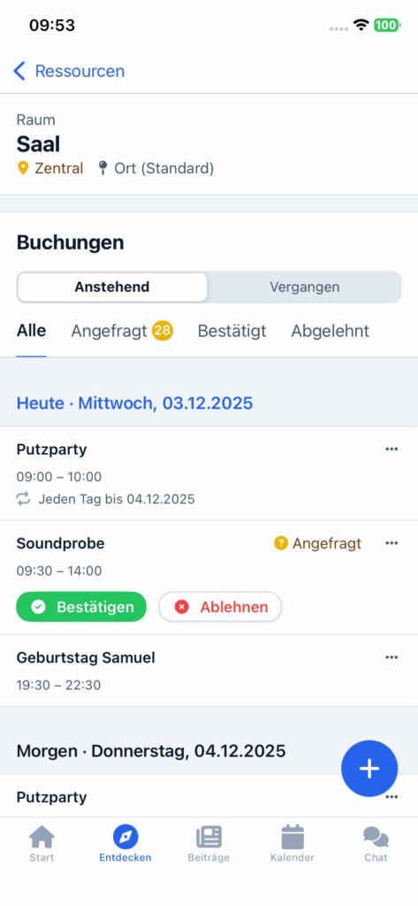Select the Anstehend segment
This screenshot has height=906, width=418.
tap(112, 288)
